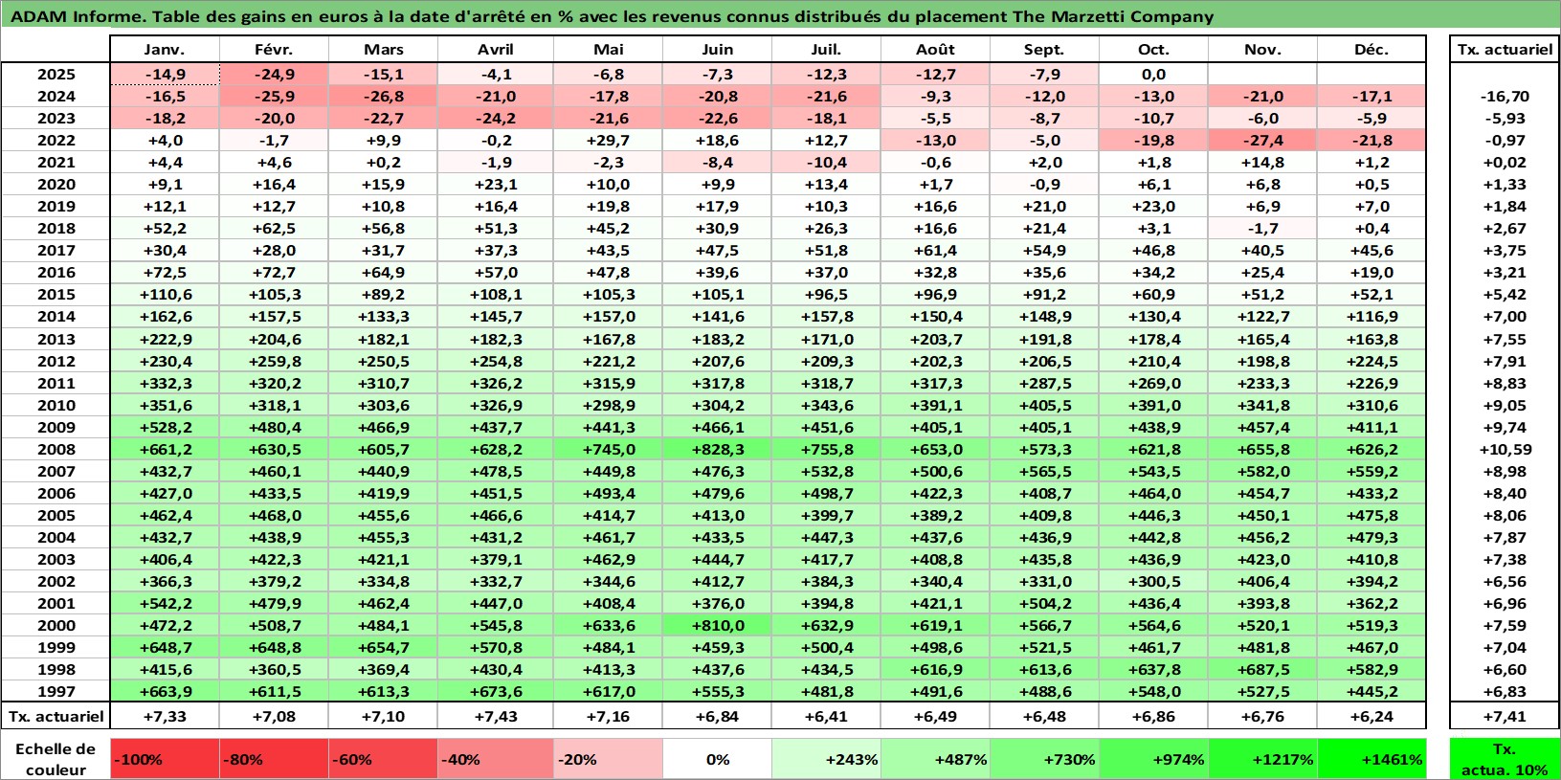
Task: Select the 2020 April cell '+23,1'
Action: tap(495, 184)
